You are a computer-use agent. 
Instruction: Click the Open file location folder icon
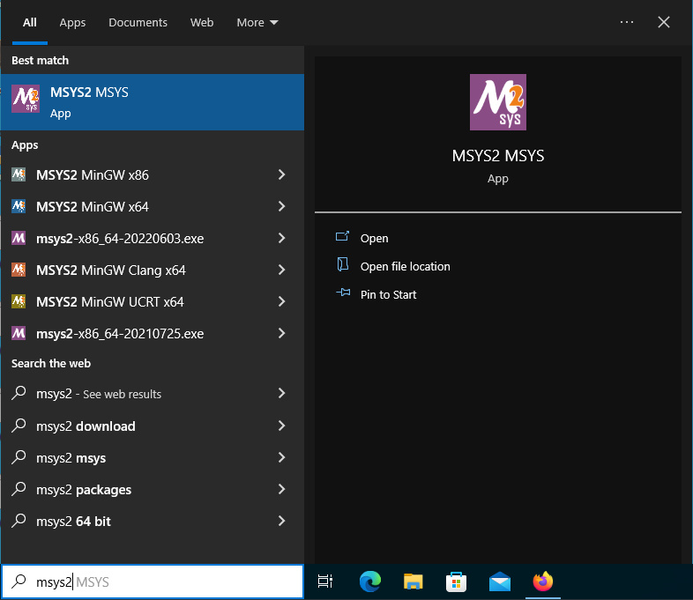click(x=342, y=265)
